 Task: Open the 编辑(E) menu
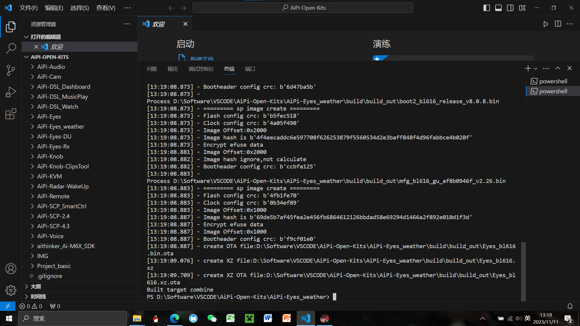click(54, 8)
